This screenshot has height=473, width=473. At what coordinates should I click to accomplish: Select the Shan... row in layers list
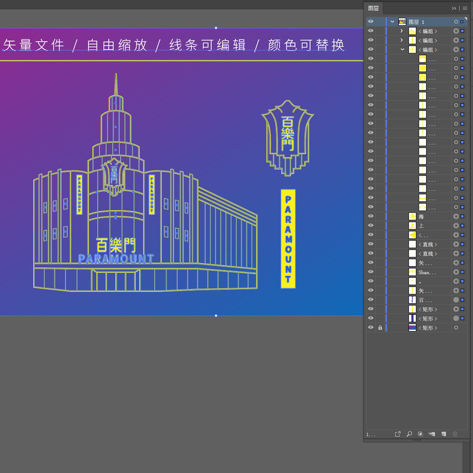coord(427,272)
